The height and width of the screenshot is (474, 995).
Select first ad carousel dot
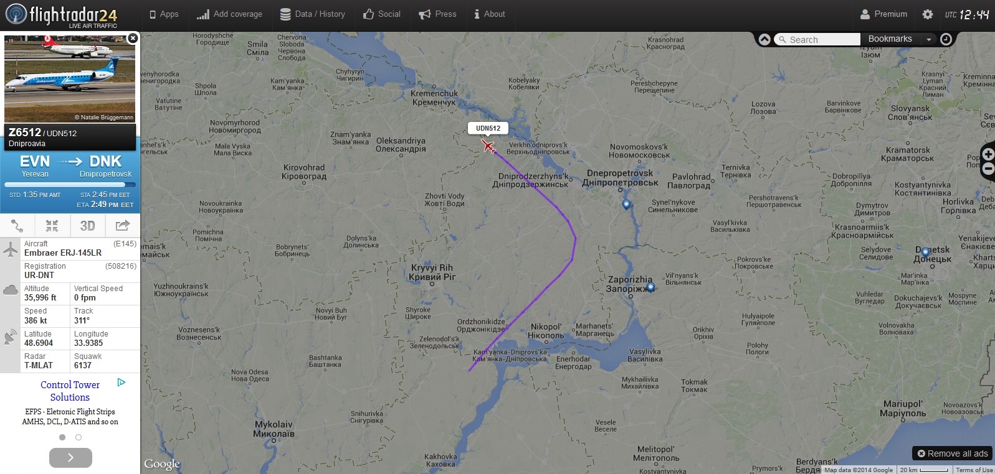62,437
